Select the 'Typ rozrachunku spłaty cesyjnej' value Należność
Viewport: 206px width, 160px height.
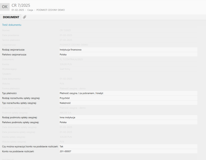(128, 103)
